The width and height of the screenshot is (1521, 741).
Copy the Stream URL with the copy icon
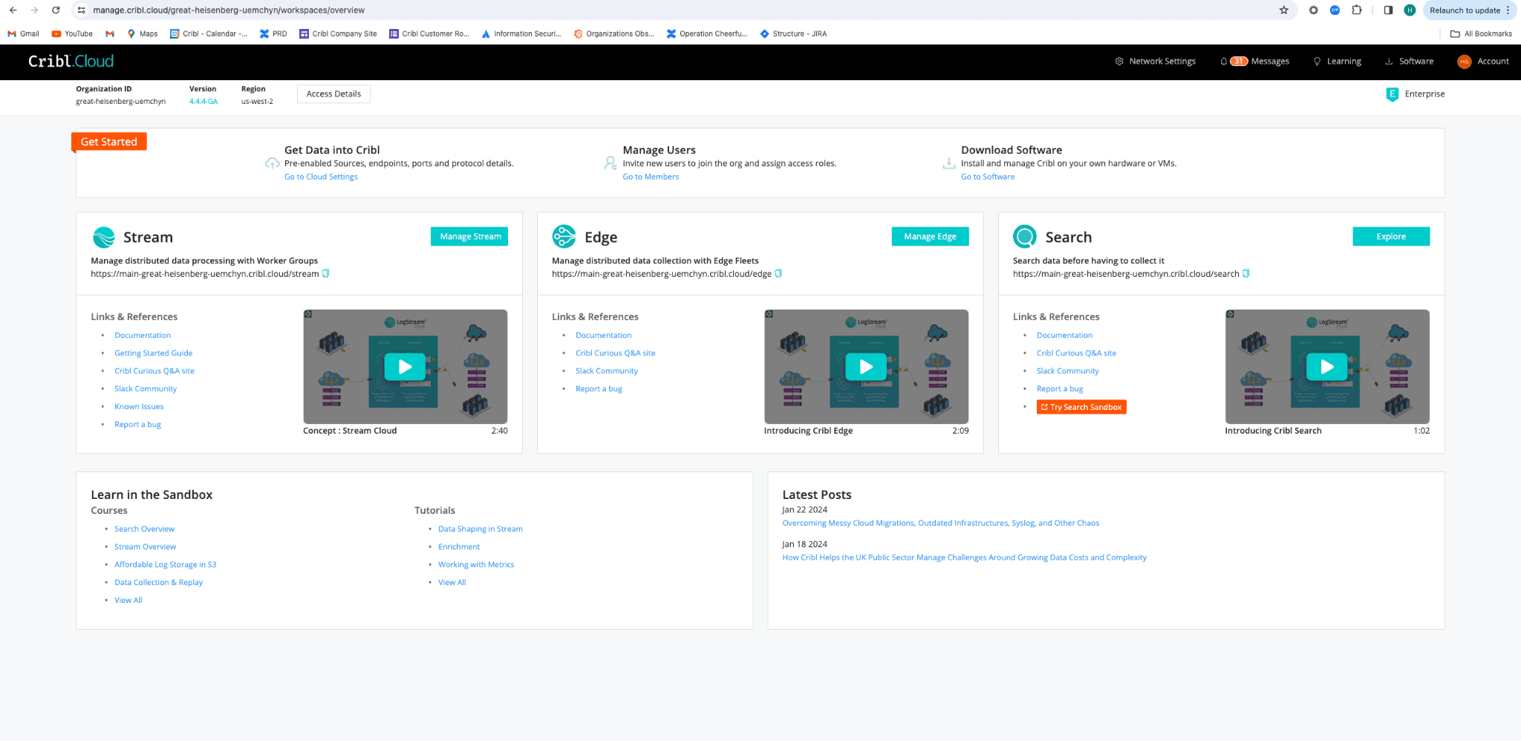coord(325,274)
